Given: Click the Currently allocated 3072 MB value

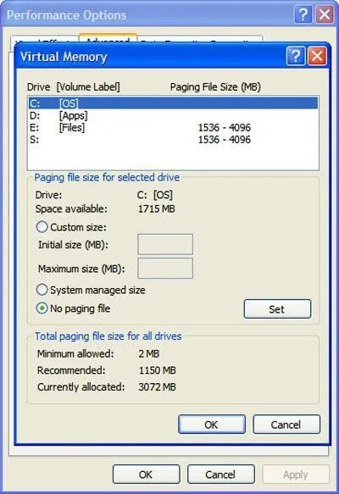Looking at the screenshot, I should tap(158, 387).
